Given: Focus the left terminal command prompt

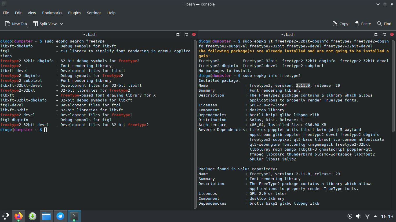Looking at the screenshot, I should [x=46, y=130].
